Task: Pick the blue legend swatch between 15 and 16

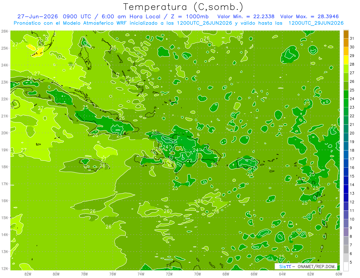Action: (346, 172)
